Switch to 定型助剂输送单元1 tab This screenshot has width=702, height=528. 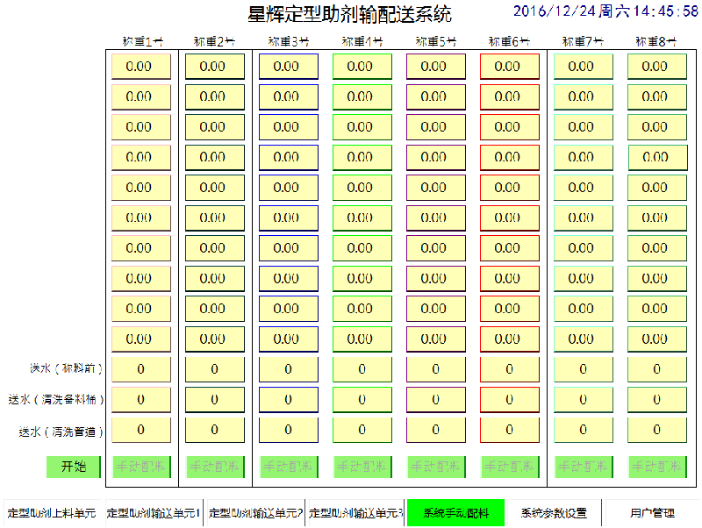(x=154, y=513)
